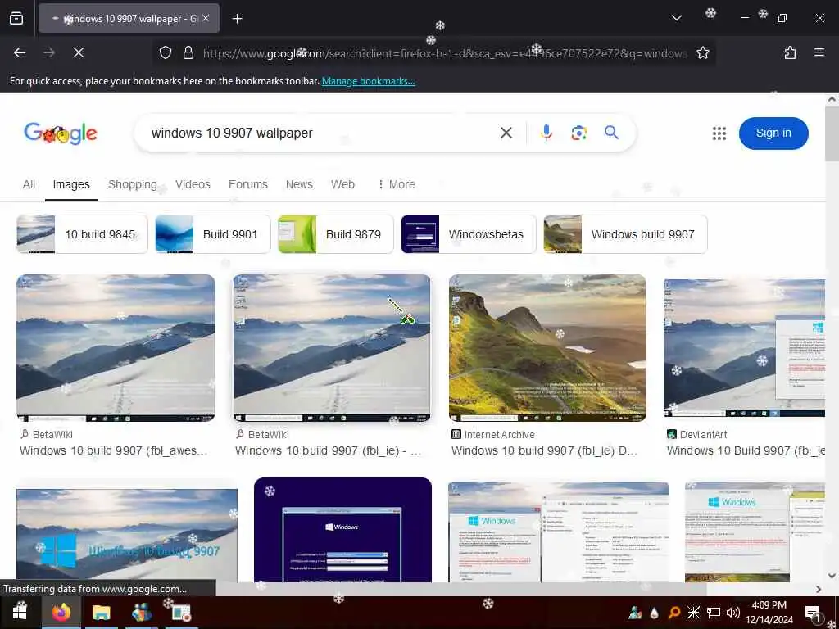Switch to the Forums tab
Image resolution: width=839 pixels, height=629 pixels.
[x=247, y=184]
